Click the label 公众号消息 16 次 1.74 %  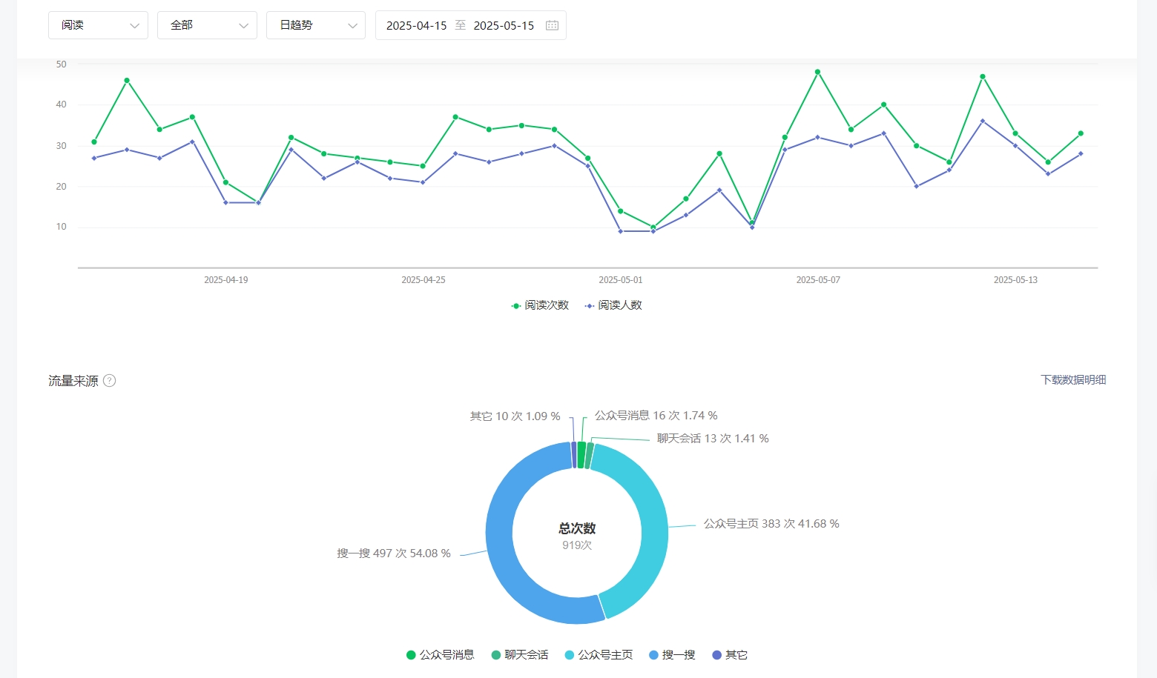tap(656, 416)
